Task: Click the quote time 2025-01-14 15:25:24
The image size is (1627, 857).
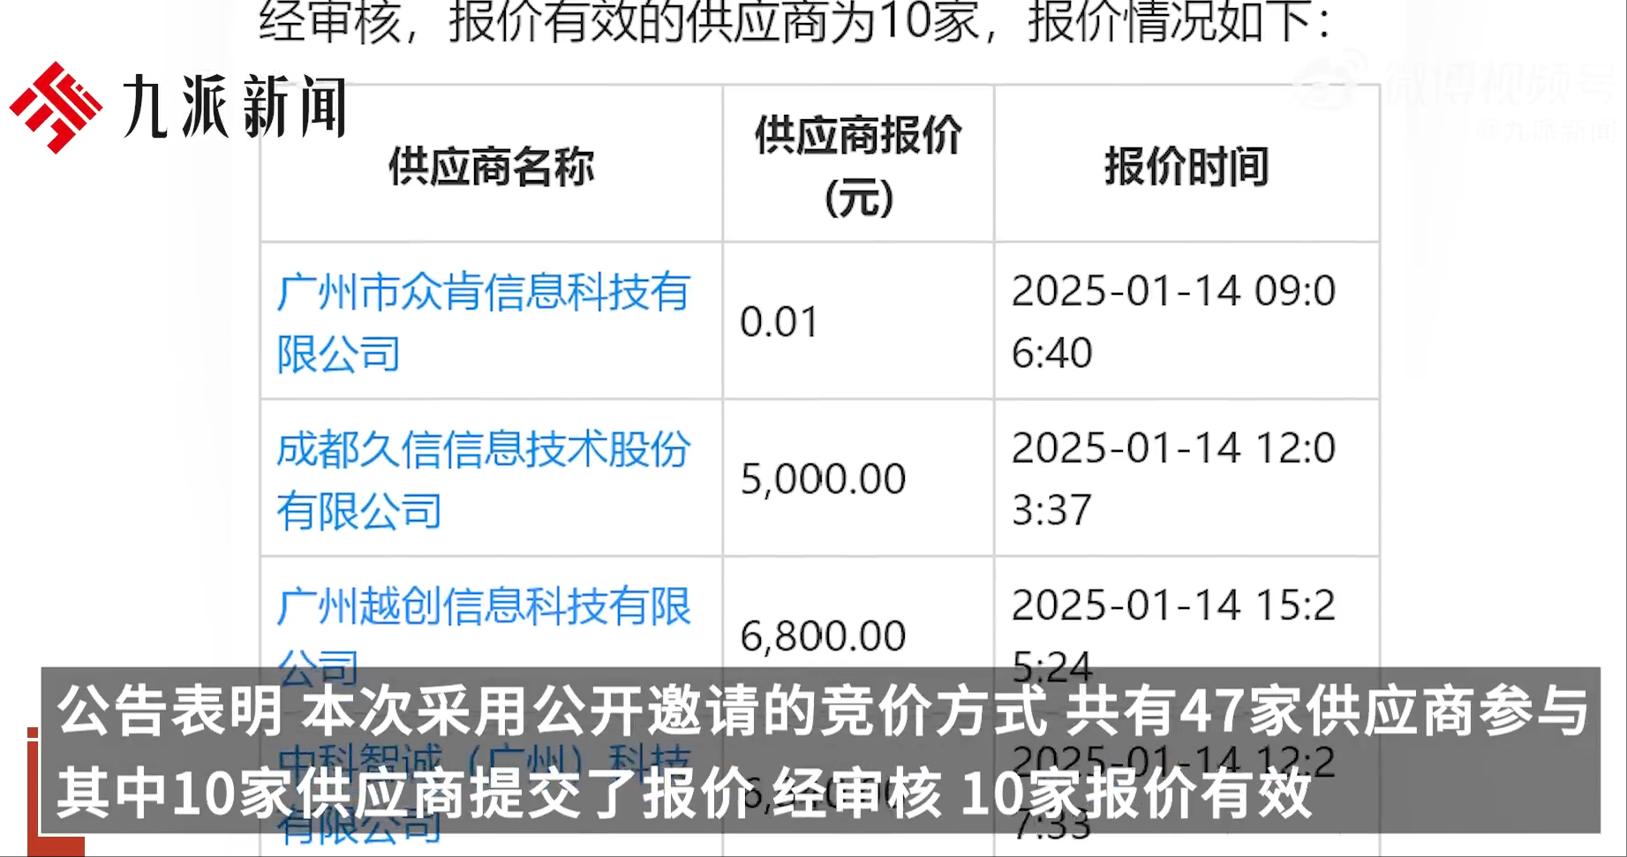Action: pos(1173,635)
